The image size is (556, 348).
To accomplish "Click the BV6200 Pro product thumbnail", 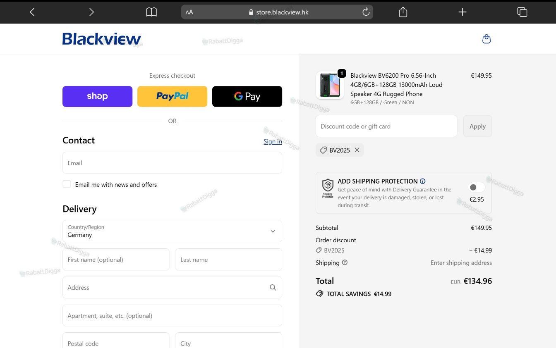I will click(x=330, y=86).
